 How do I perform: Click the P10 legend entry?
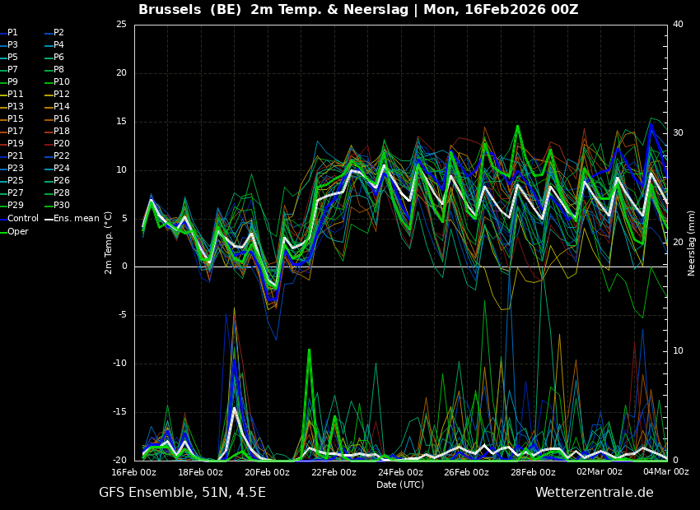pos(58,81)
